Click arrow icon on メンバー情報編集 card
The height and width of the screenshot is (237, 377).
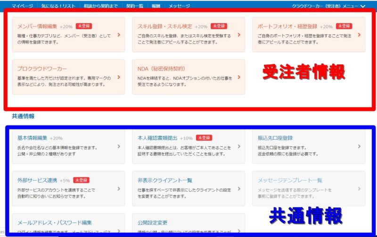119,34
